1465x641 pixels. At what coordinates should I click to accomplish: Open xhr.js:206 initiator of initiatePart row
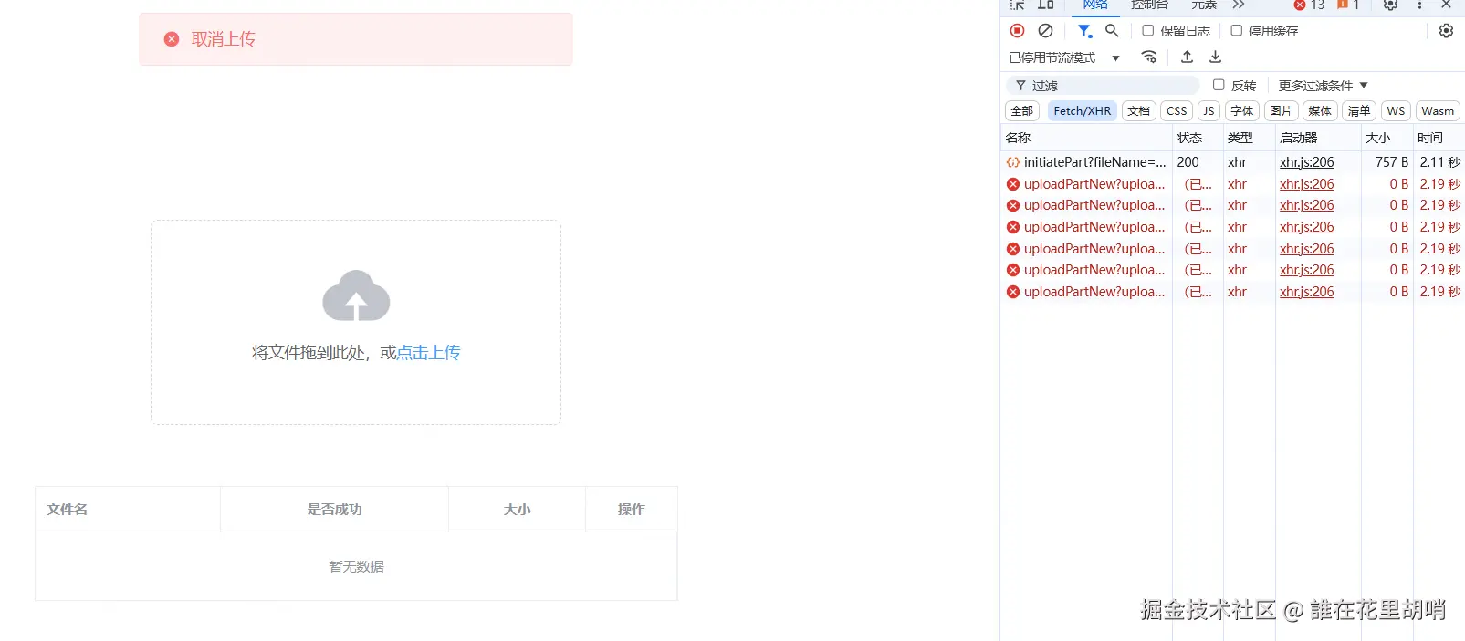click(x=1306, y=162)
